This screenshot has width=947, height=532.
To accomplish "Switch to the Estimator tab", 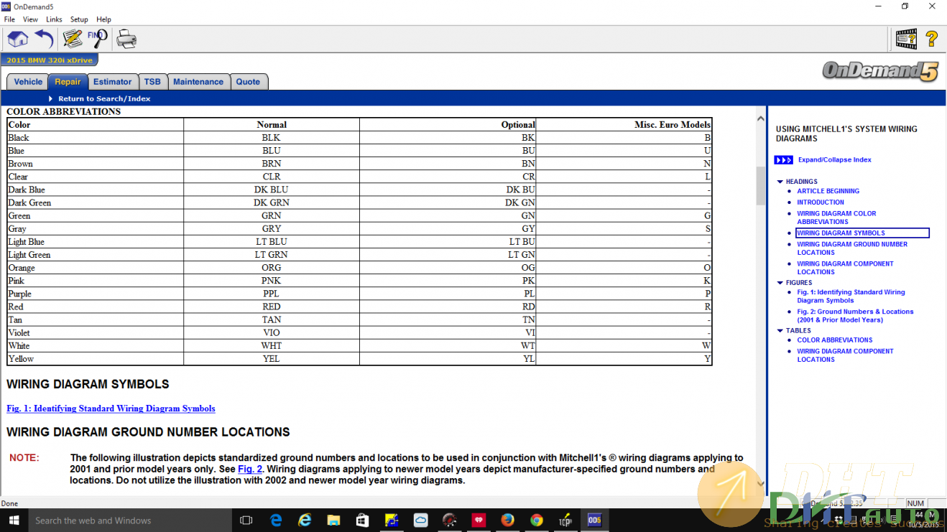I will (x=112, y=82).
